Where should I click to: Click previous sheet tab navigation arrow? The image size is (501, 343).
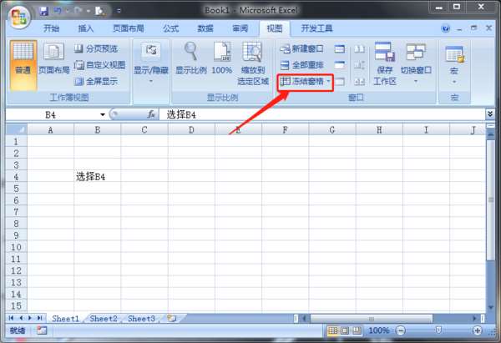coord(21,318)
